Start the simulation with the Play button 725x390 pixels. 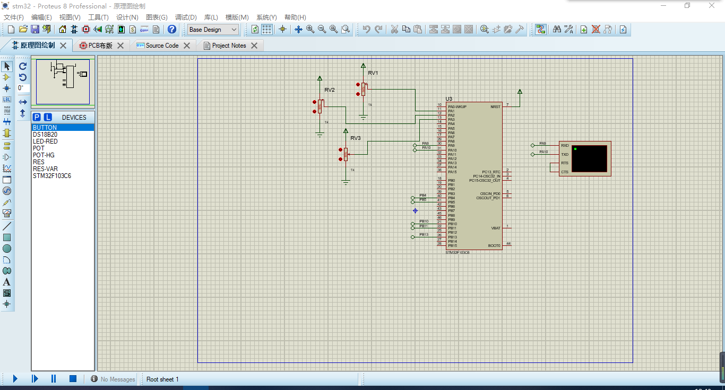coord(15,379)
